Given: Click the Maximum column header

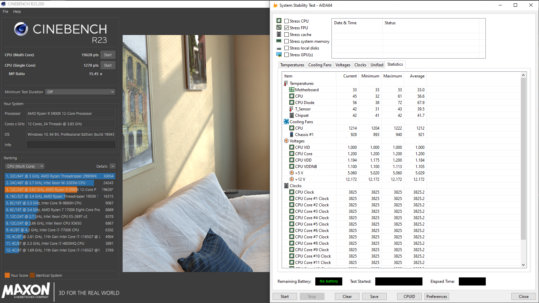Looking at the screenshot, I should coord(392,76).
